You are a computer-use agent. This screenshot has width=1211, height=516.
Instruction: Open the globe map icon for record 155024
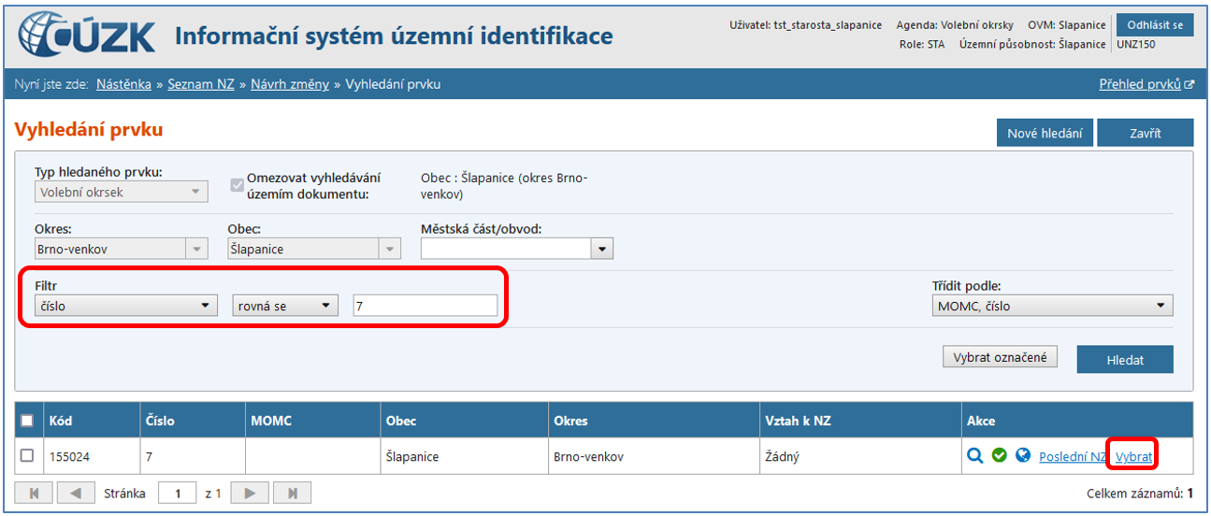(1022, 456)
